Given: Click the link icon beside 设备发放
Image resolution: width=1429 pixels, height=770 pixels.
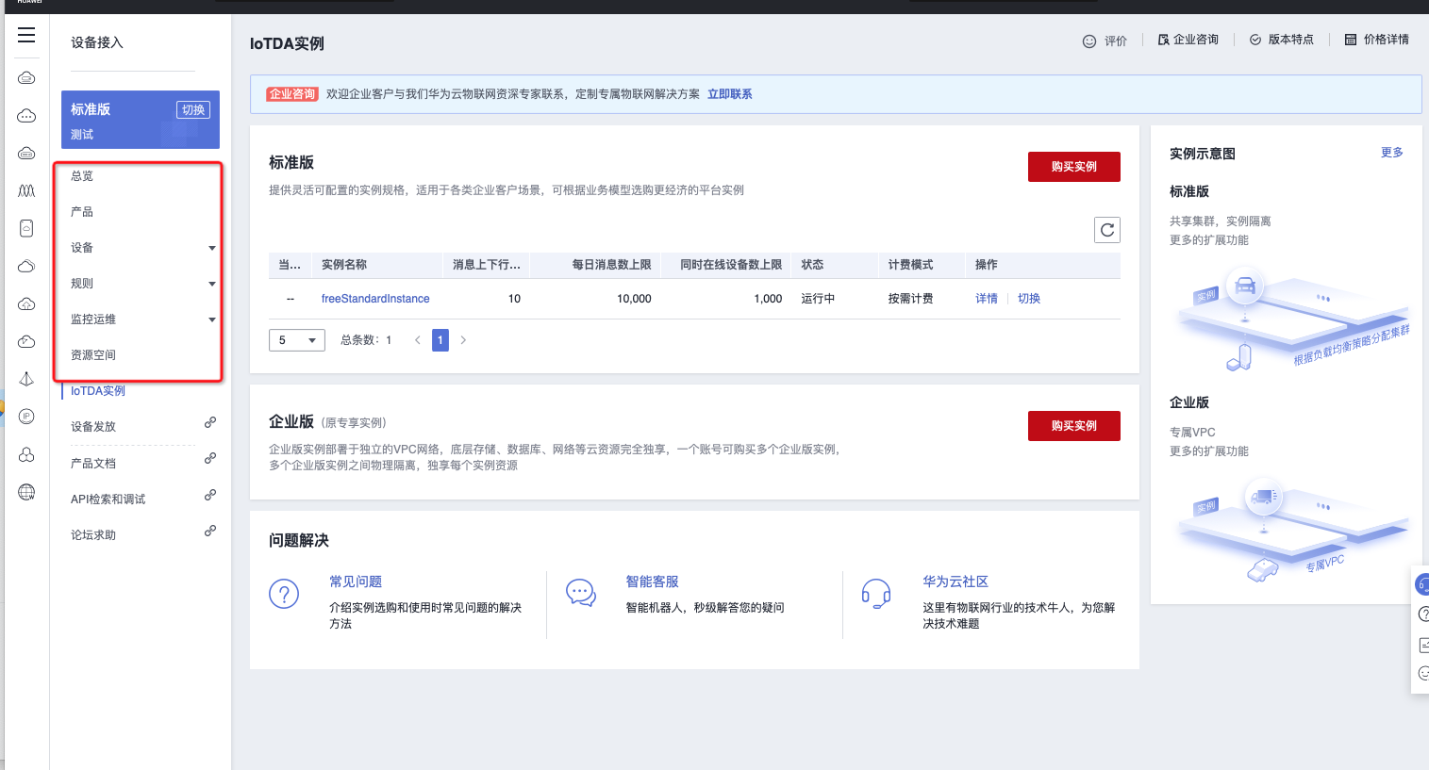Looking at the screenshot, I should (x=210, y=422).
